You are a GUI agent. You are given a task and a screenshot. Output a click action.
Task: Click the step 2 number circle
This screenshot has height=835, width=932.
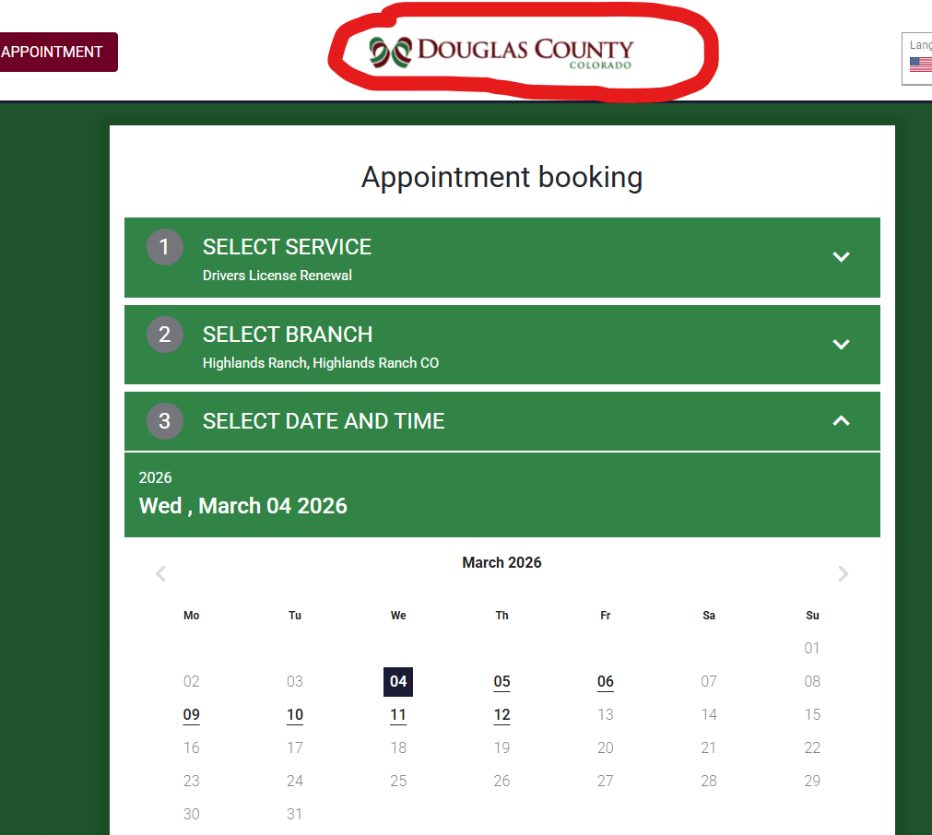point(165,334)
